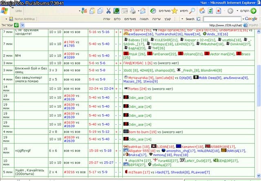Click the Google toolbar search input
The width and height of the screenshot is (261, 181).
(222, 19)
